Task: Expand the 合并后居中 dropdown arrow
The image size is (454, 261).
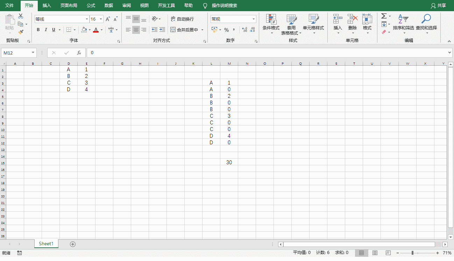Action: pyautogui.click(x=202, y=30)
